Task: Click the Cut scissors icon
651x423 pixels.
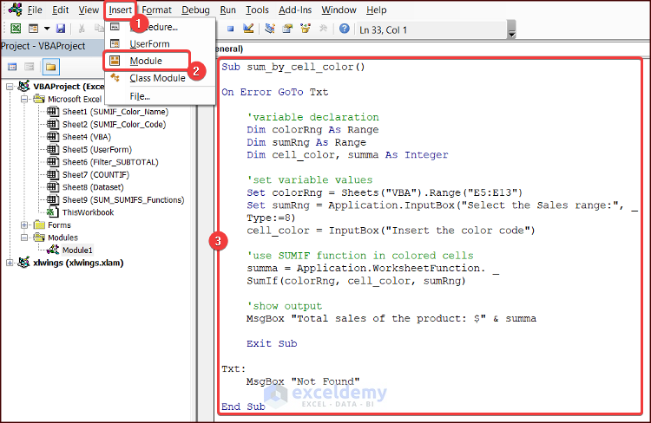Action: click(x=82, y=29)
